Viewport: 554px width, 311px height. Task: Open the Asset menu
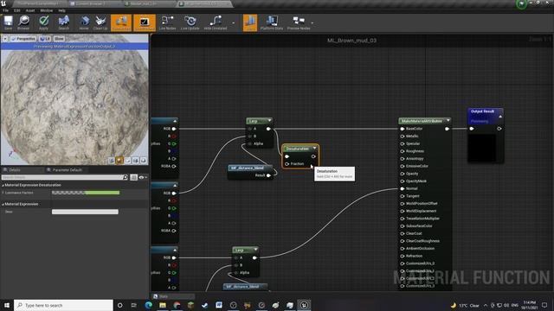(x=30, y=10)
